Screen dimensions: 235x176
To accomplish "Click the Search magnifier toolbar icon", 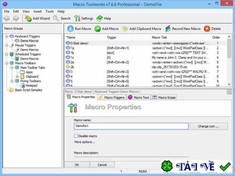I will (x=56, y=18).
